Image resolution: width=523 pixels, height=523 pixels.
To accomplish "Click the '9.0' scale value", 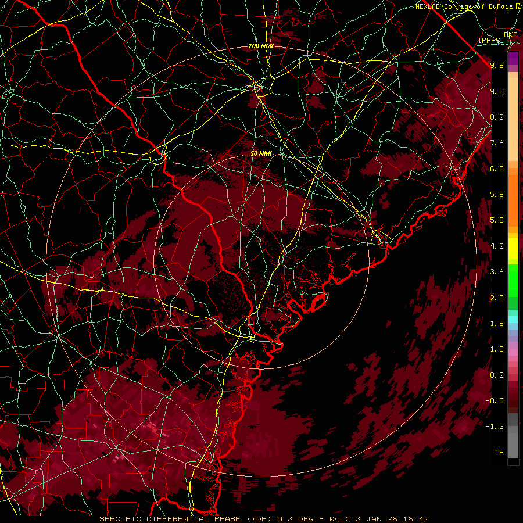I will pos(497,91).
